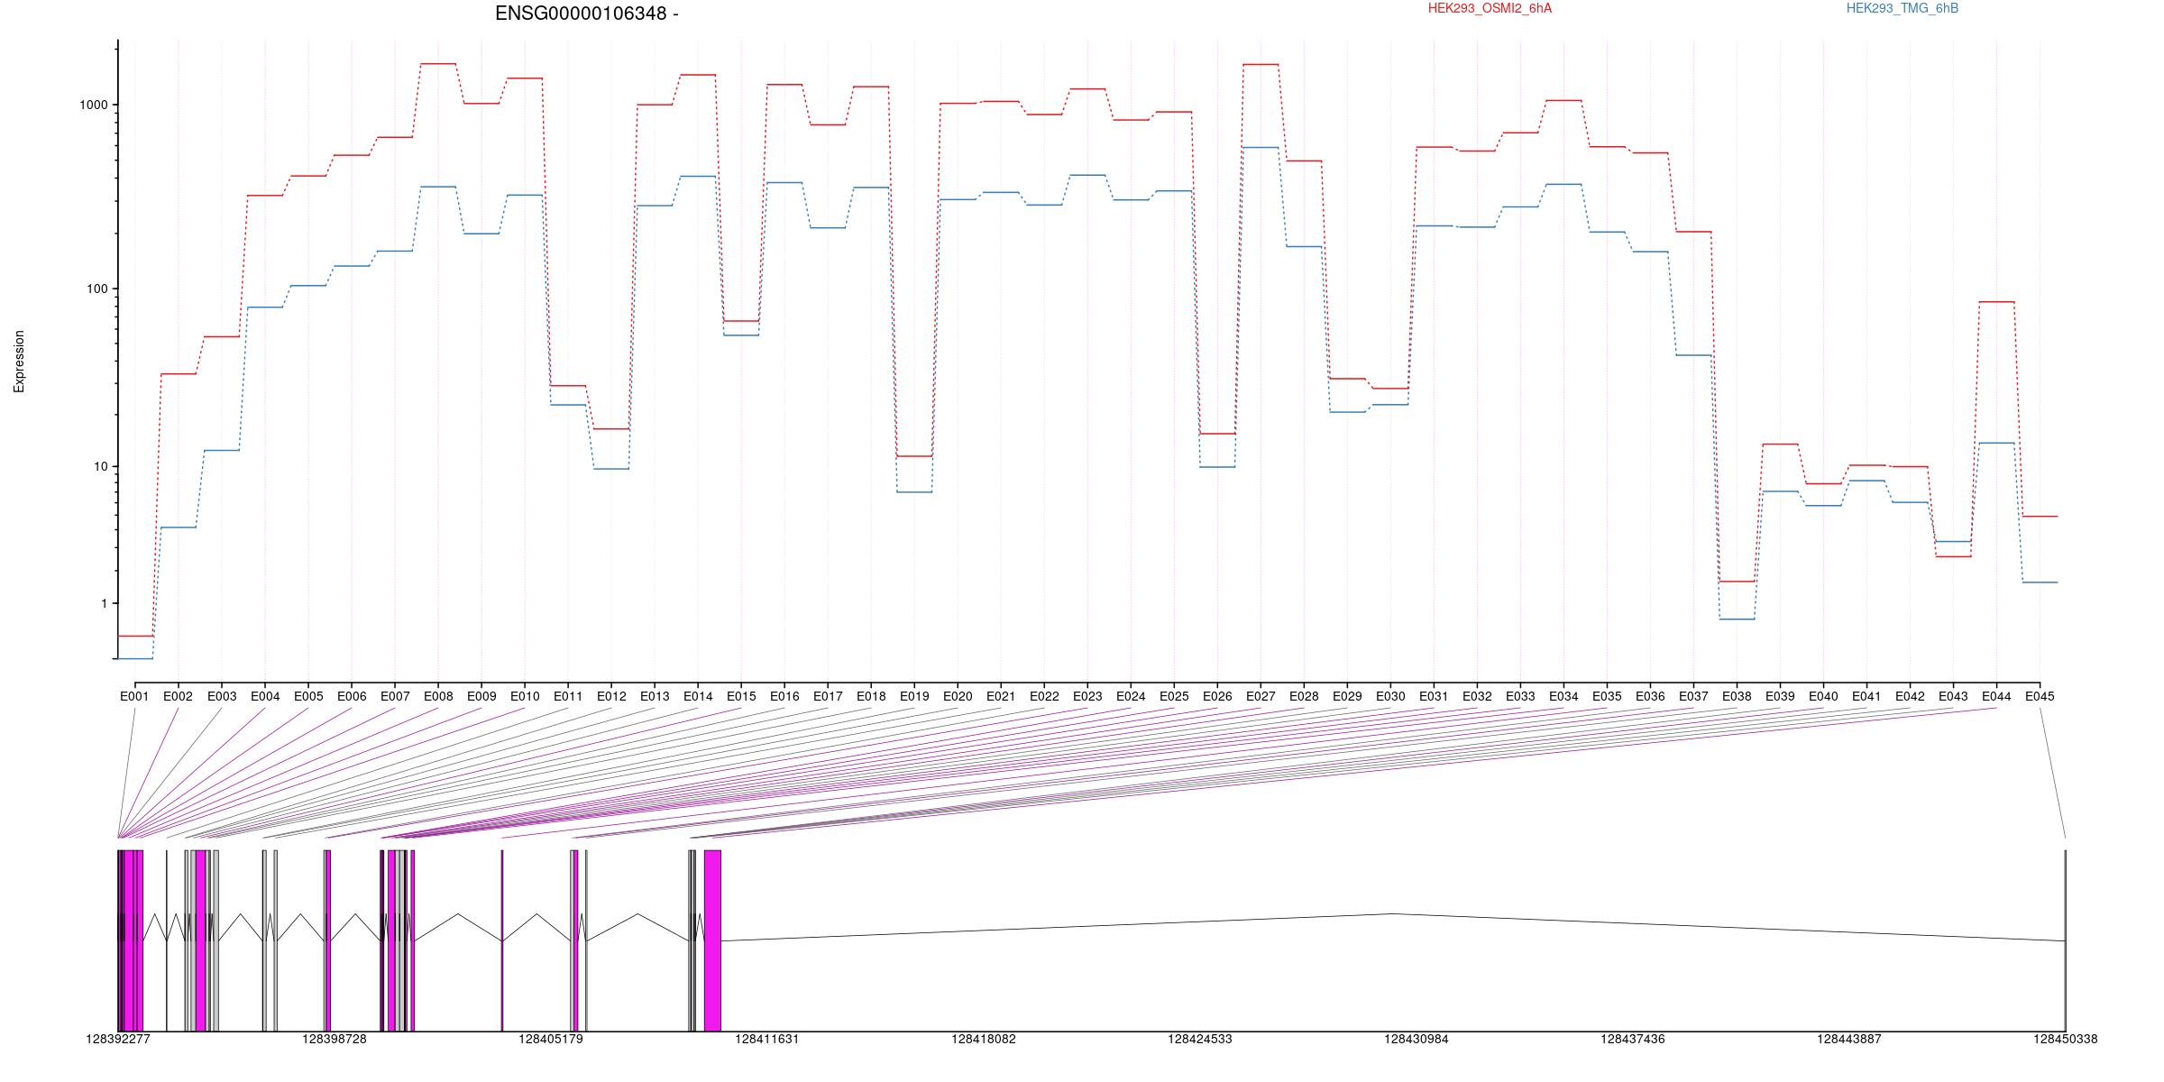Click y-axis tick value 1000

click(94, 105)
